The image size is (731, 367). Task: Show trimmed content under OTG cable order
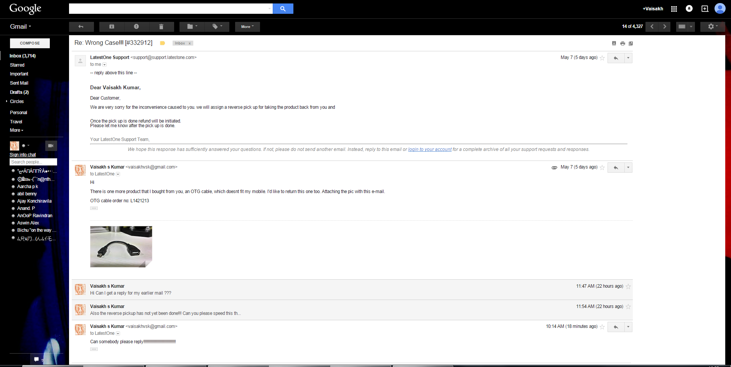[94, 208]
